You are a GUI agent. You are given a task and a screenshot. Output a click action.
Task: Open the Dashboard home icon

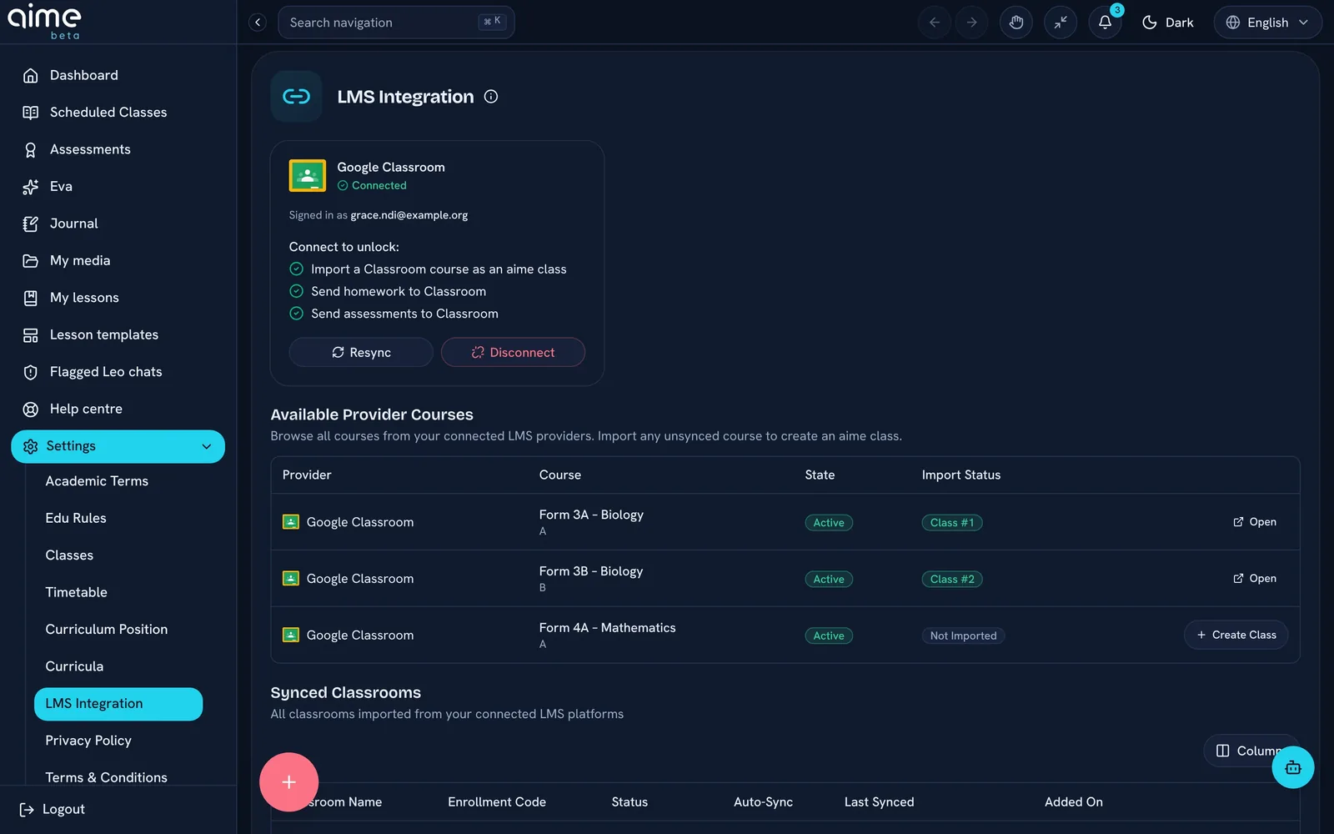coord(31,75)
